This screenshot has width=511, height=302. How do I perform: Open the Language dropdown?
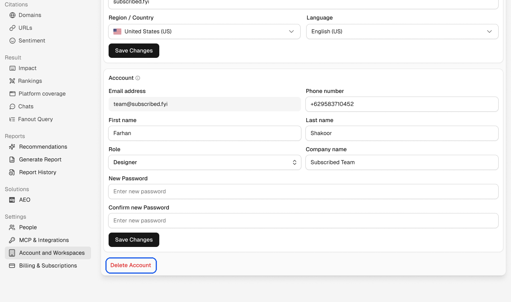[402, 32]
